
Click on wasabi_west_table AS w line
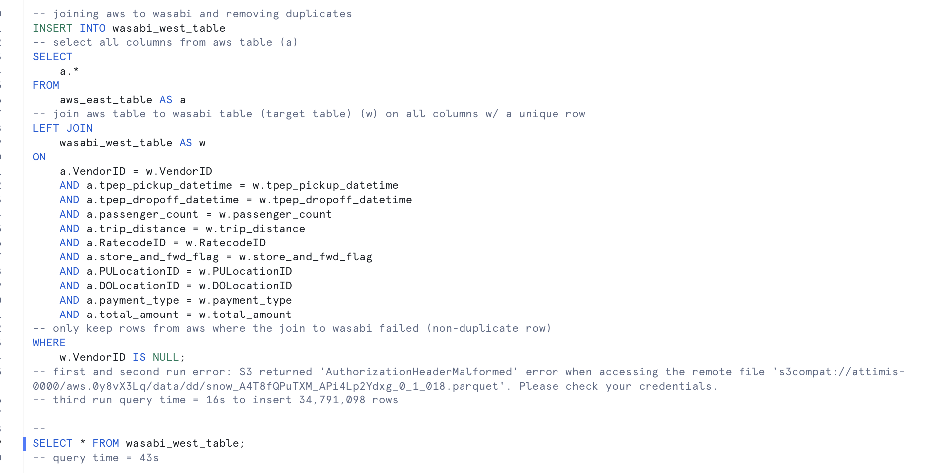132,143
